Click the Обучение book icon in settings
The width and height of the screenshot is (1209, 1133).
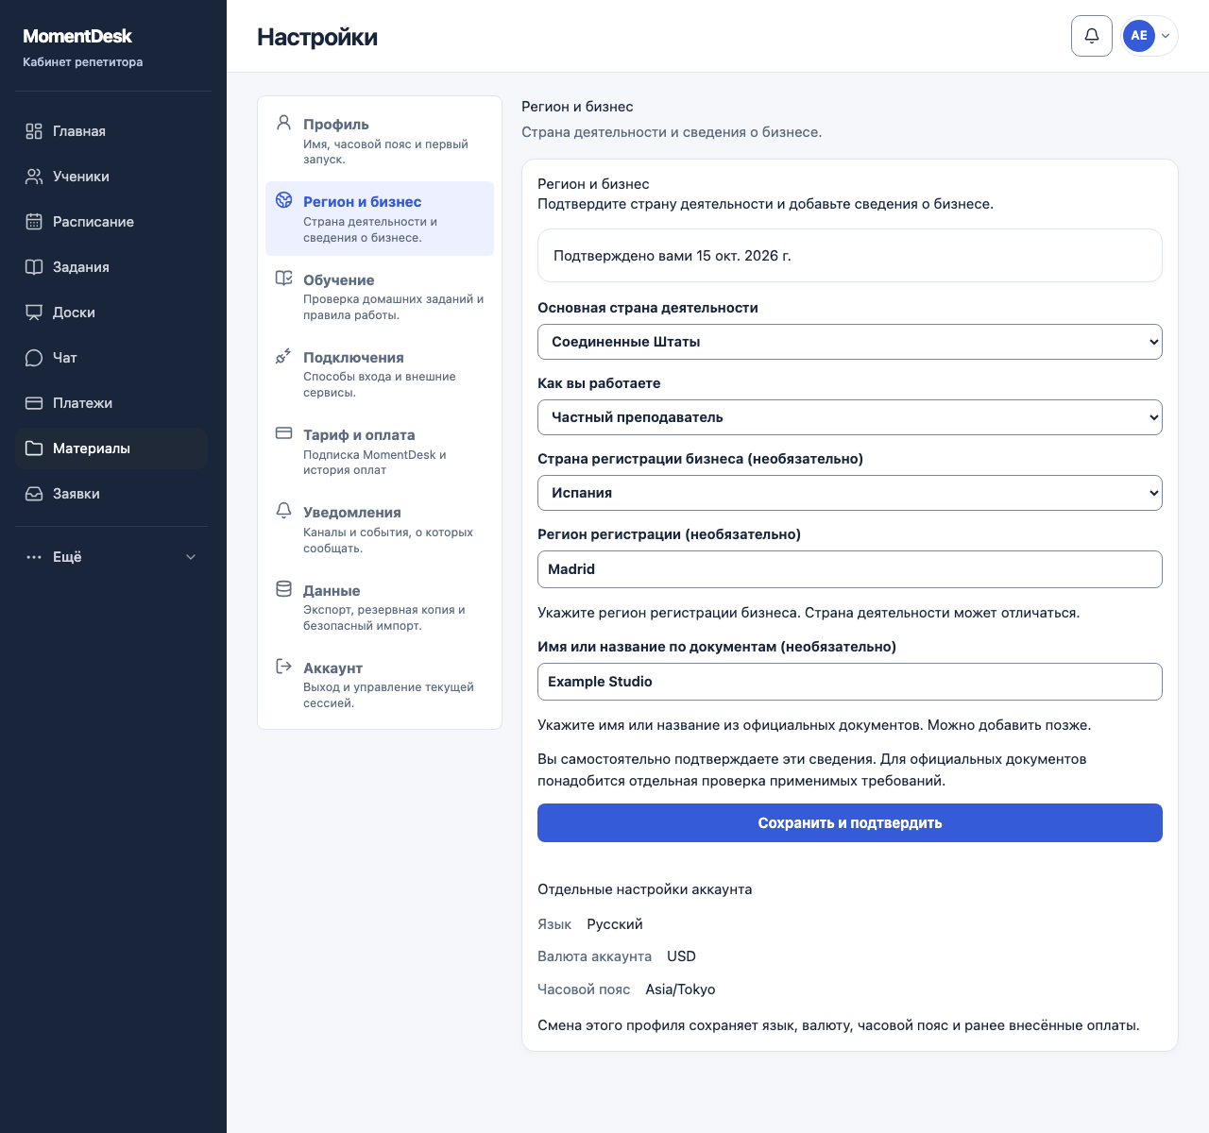tap(283, 278)
